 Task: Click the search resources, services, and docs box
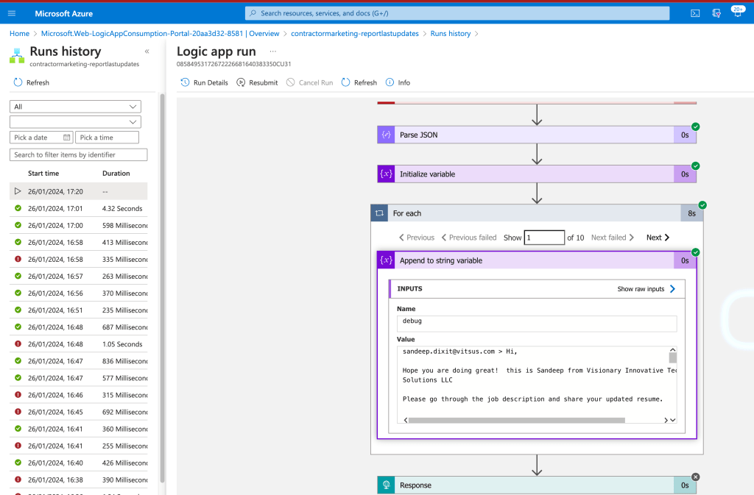[x=457, y=13]
